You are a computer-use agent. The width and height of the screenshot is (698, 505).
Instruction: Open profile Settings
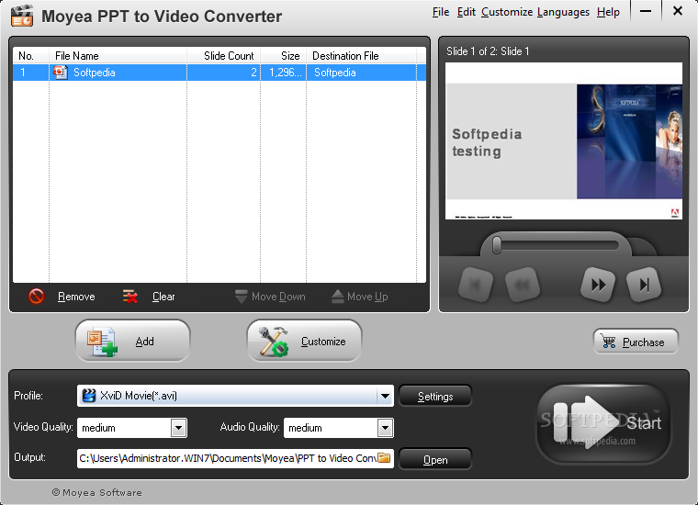tap(435, 396)
